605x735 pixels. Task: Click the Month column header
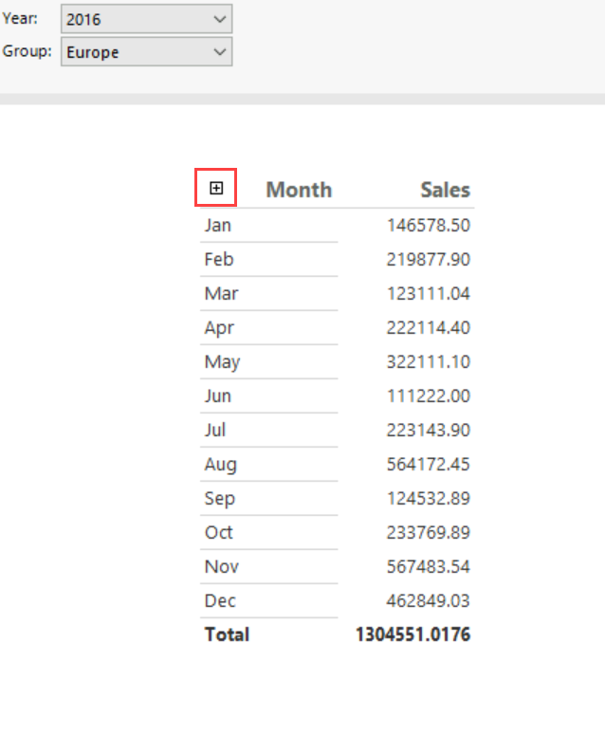tap(299, 190)
